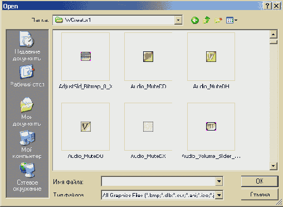Click the Audio_MuteDX file name
This screenshot has width=283, height=207.
point(148,156)
